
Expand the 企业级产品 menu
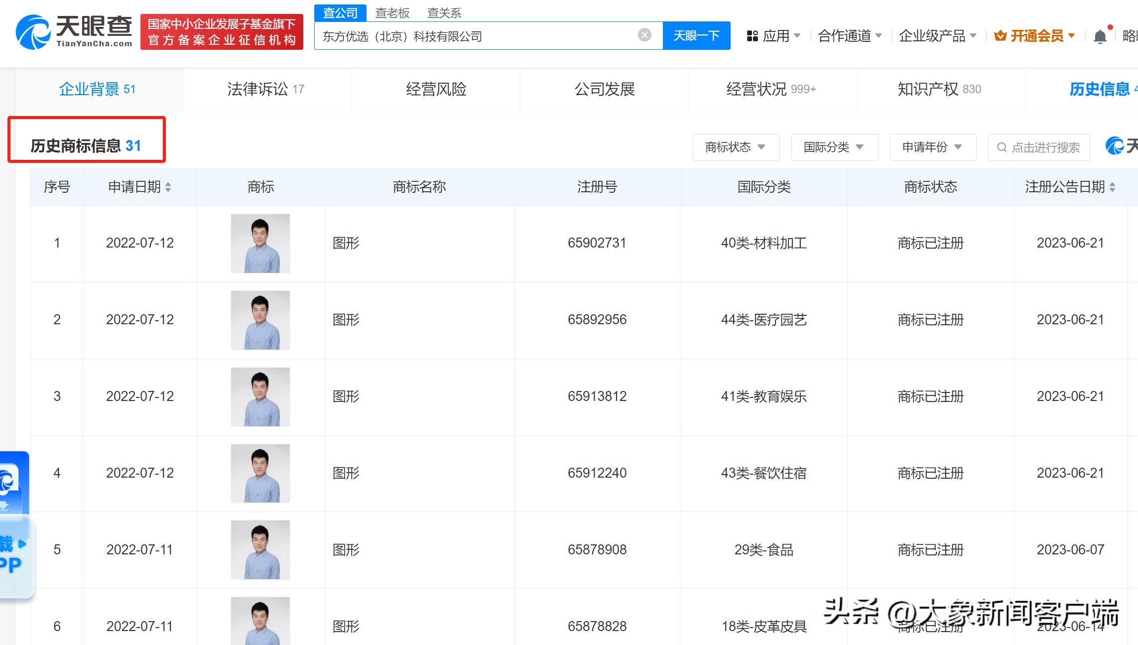point(937,36)
